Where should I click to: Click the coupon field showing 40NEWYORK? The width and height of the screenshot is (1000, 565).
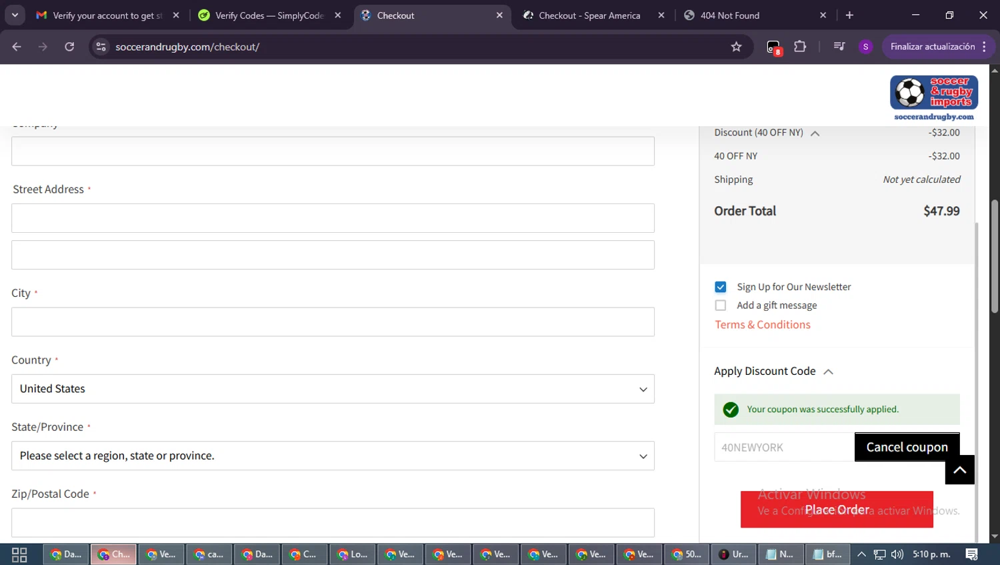pyautogui.click(x=785, y=447)
